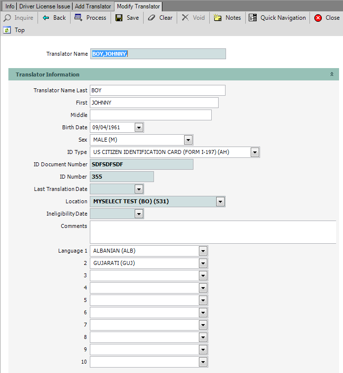
Task: Click the Back arrow toolbar icon
Action: tap(46, 18)
